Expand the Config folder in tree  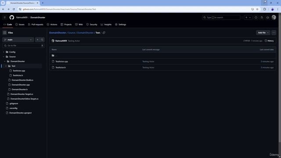[4, 52]
